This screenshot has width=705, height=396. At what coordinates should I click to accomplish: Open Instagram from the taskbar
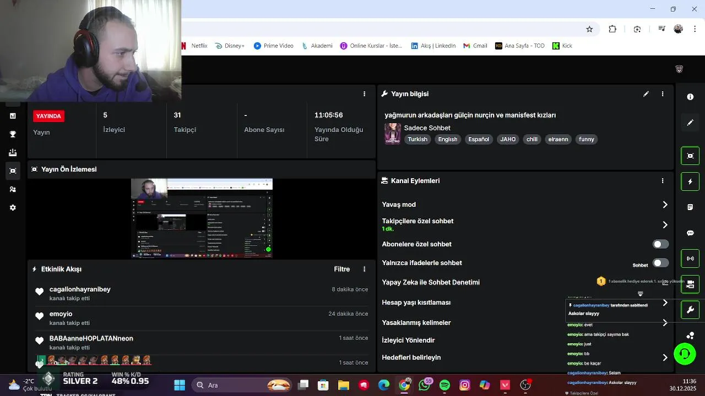click(465, 385)
